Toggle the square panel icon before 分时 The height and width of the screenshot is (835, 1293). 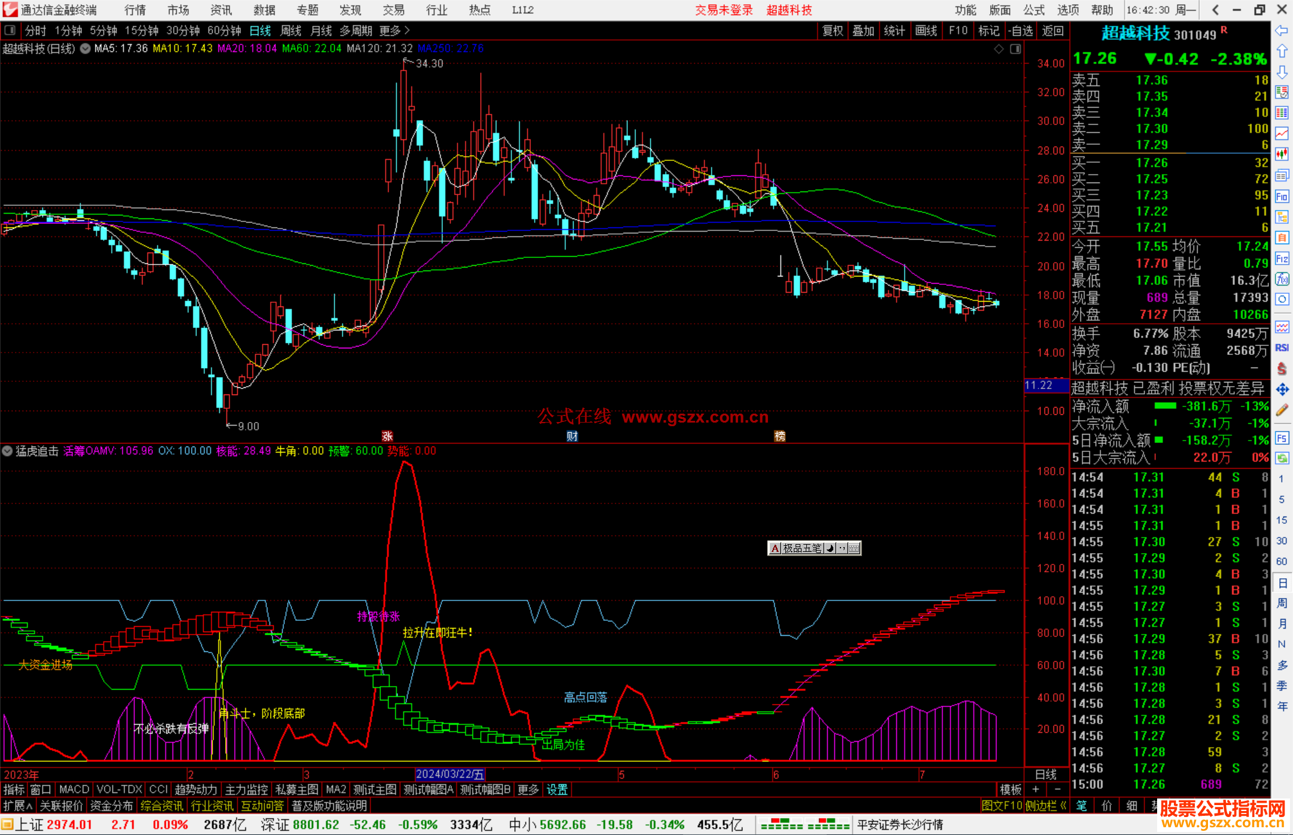(x=10, y=31)
